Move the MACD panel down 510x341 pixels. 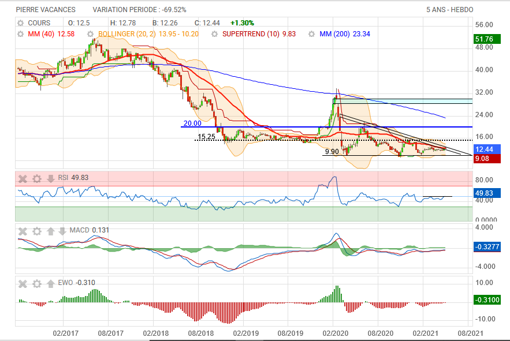coord(62,231)
